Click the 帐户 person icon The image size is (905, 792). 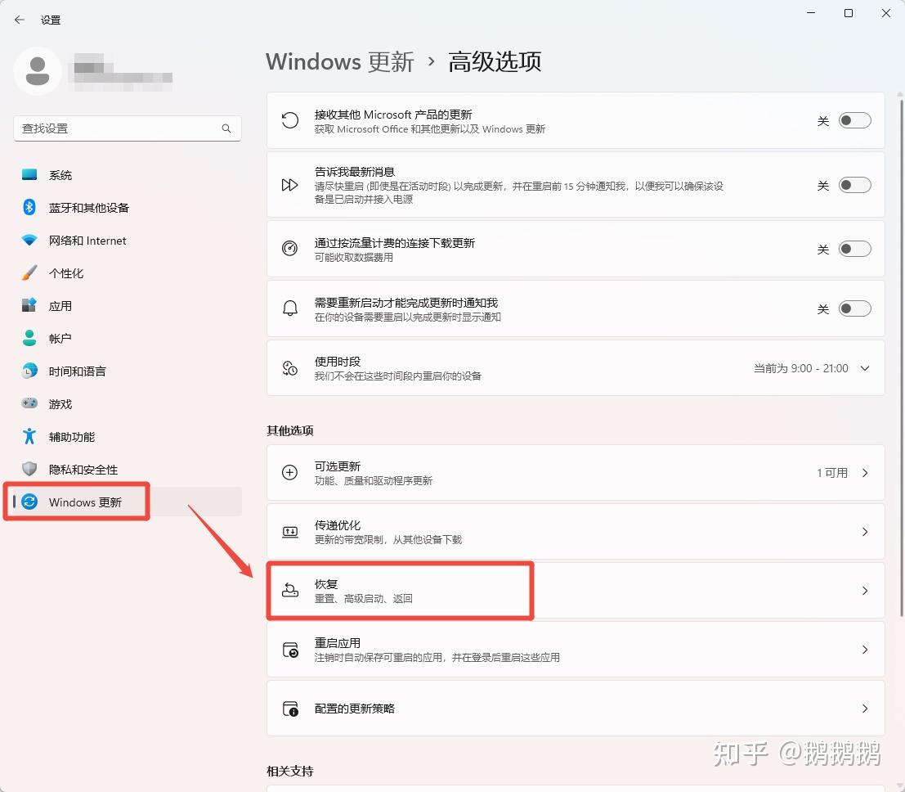pyautogui.click(x=29, y=338)
